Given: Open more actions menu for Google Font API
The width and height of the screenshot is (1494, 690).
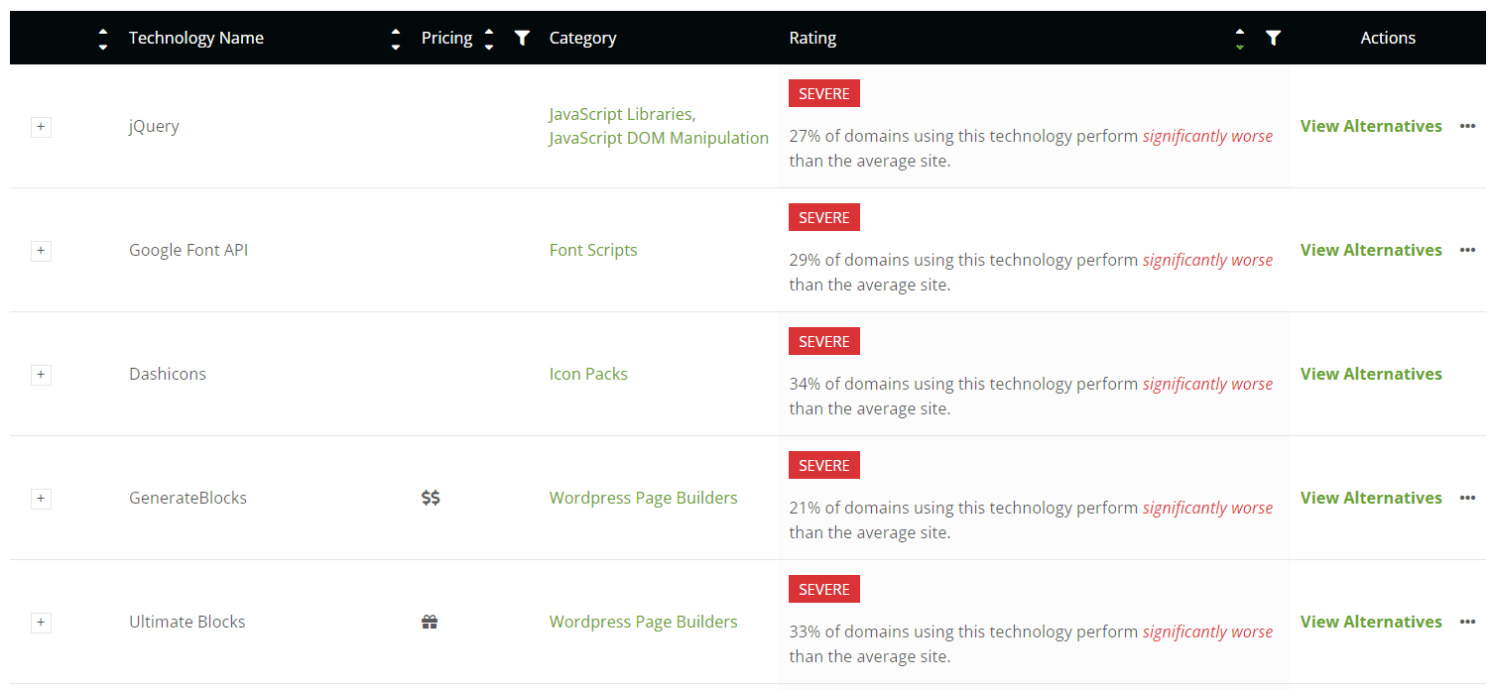Looking at the screenshot, I should click(x=1467, y=250).
